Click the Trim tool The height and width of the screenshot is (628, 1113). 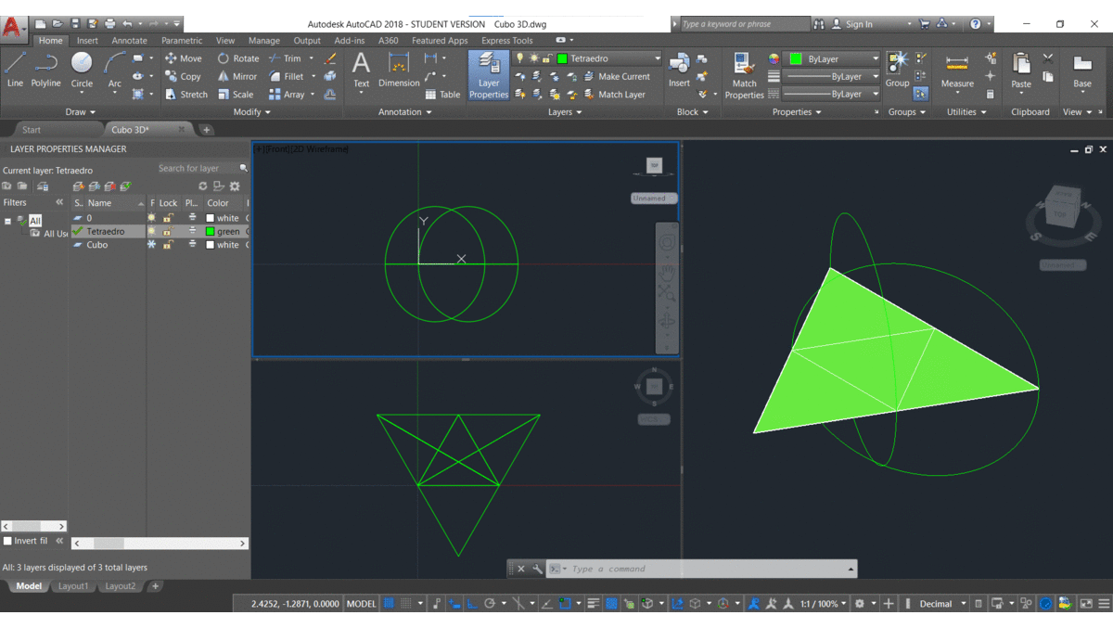285,58
